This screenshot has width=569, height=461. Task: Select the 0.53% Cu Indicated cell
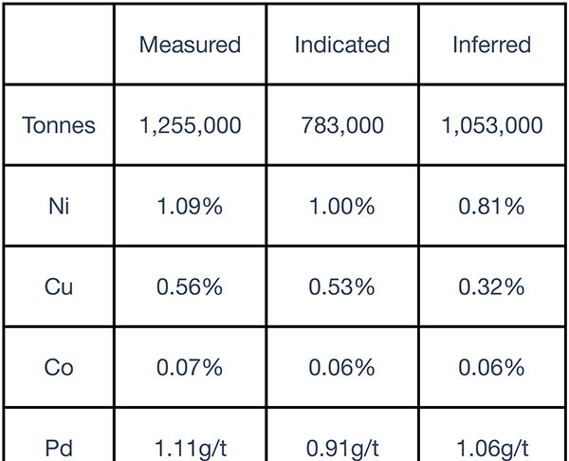(341, 286)
